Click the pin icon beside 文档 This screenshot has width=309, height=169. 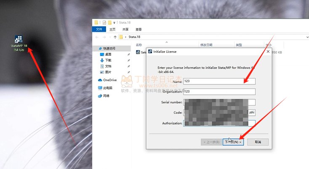(129, 66)
